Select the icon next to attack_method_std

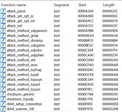[x=3, y=60]
